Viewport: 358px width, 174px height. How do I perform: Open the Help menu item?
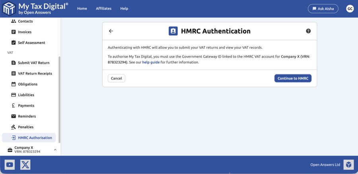124,8
